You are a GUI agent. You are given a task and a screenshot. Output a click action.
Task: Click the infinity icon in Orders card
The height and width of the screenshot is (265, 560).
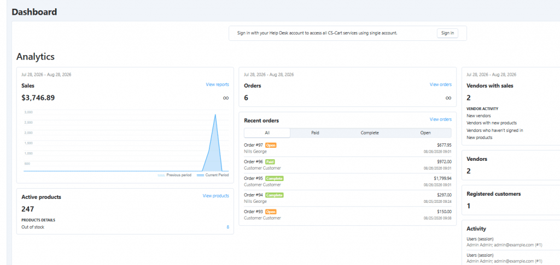point(448,98)
